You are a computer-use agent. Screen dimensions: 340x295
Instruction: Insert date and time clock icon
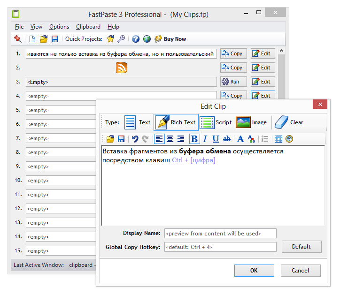(x=289, y=139)
